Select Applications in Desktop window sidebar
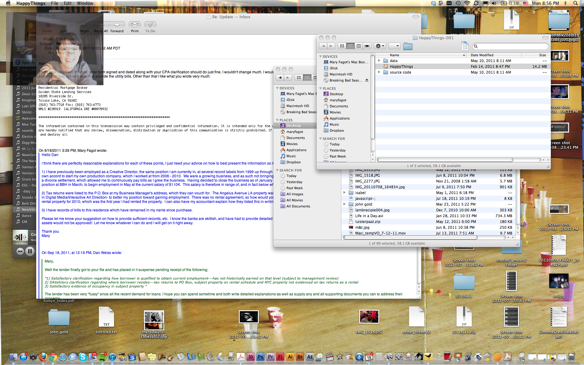The height and width of the screenshot is (365, 584). (x=296, y=150)
